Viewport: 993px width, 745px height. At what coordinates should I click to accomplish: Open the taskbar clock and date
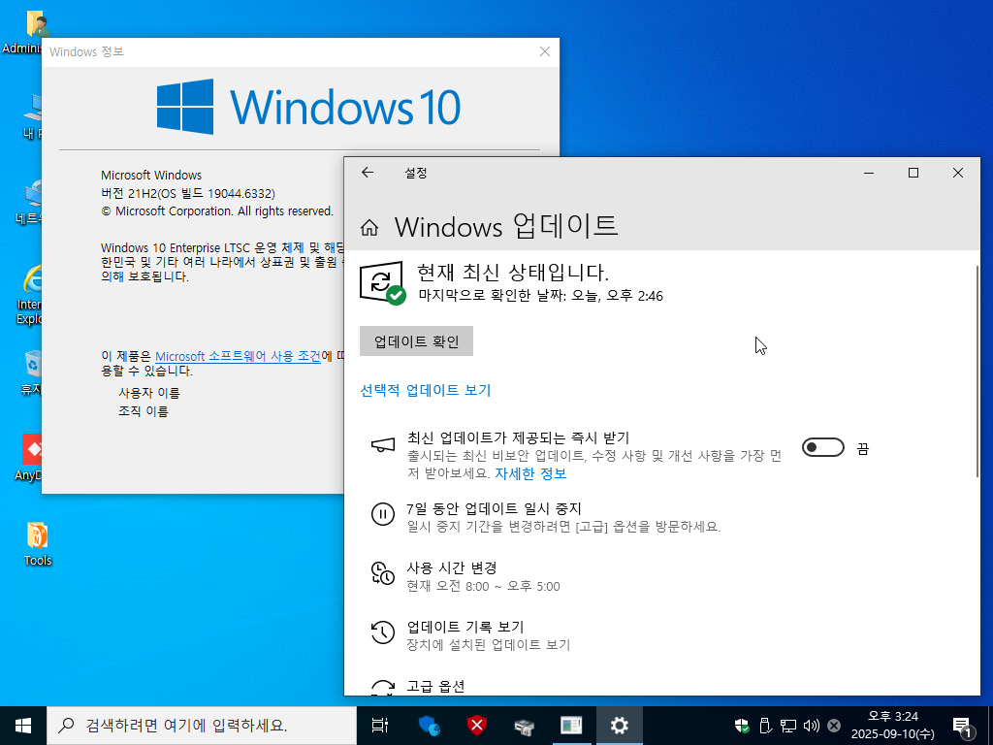pyautogui.click(x=893, y=726)
